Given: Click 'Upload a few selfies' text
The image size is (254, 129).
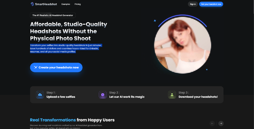Looking at the screenshot, I should (61, 97).
